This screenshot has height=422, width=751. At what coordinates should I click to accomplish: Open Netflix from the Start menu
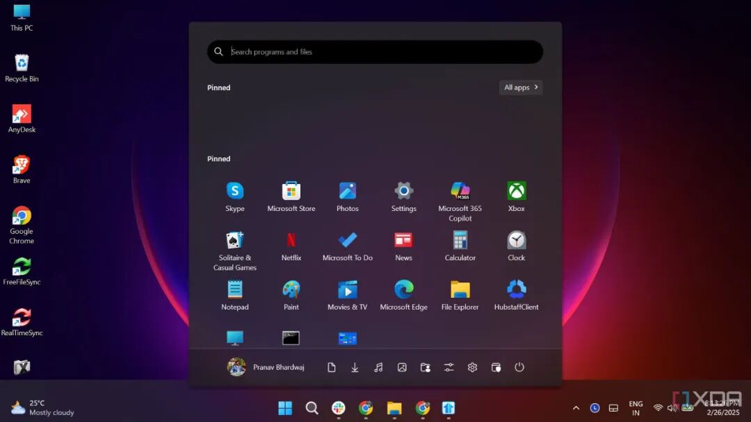[291, 246]
